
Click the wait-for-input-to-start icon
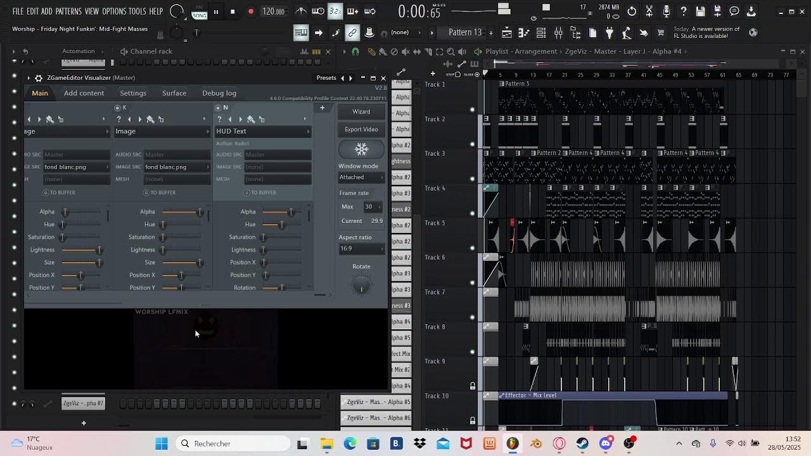tap(318, 11)
